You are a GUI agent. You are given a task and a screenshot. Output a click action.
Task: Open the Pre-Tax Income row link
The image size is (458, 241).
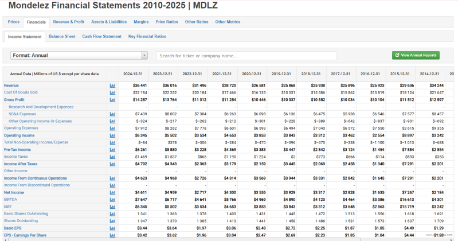click(18, 150)
